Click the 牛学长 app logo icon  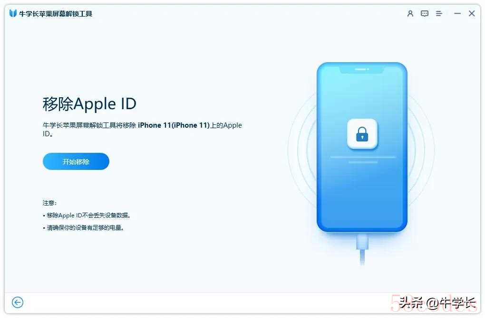(x=13, y=13)
